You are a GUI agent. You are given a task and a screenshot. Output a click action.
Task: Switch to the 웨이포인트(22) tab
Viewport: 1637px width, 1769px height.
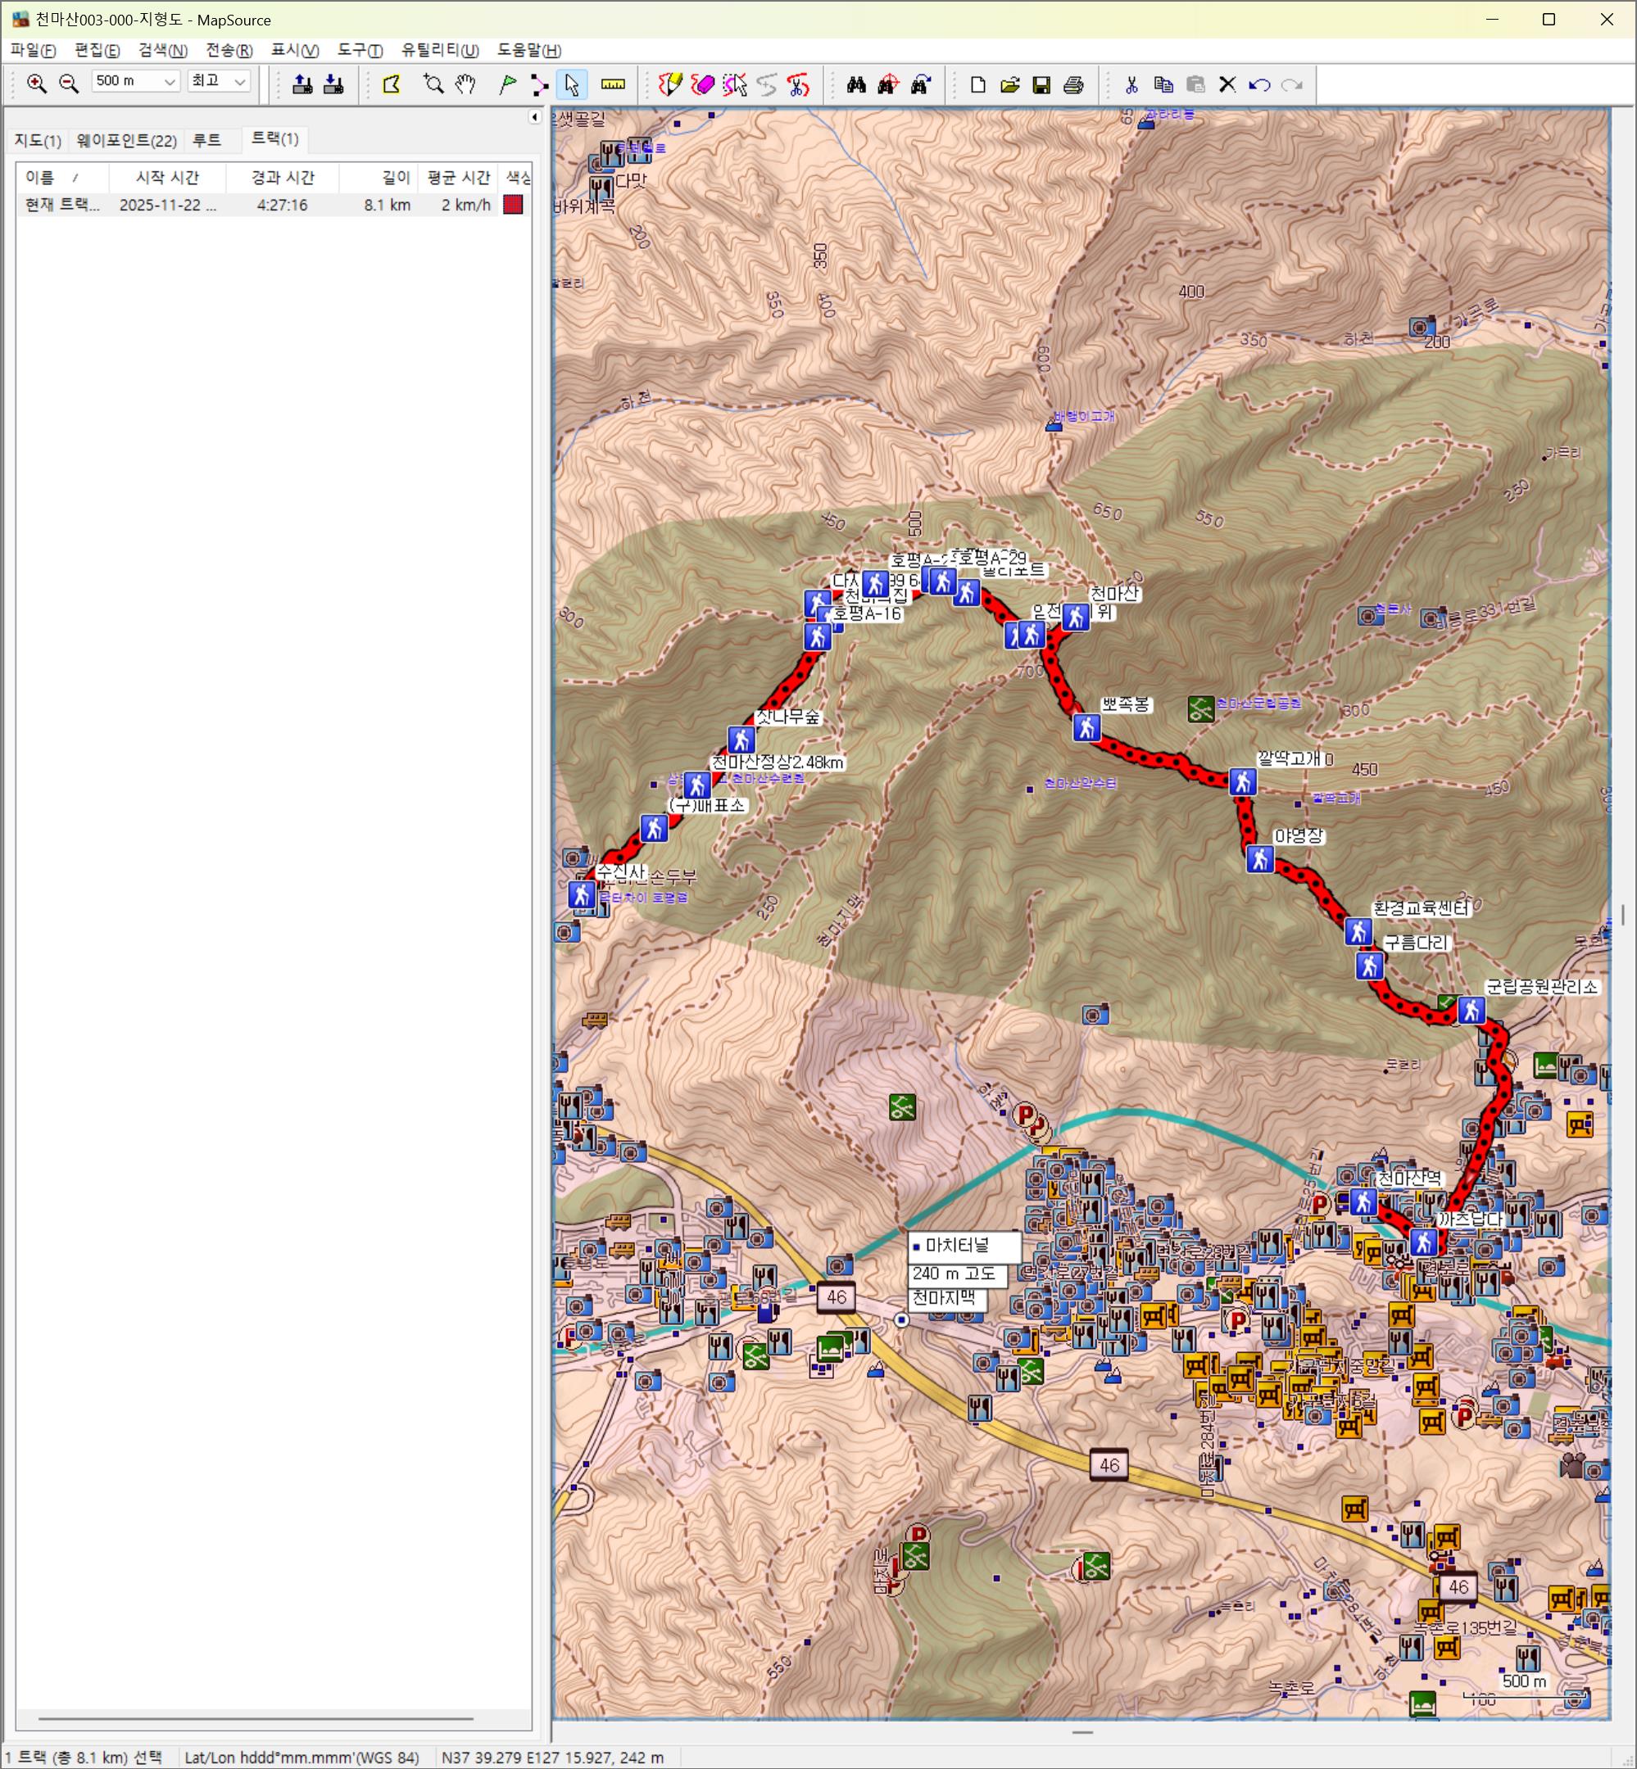coord(126,140)
